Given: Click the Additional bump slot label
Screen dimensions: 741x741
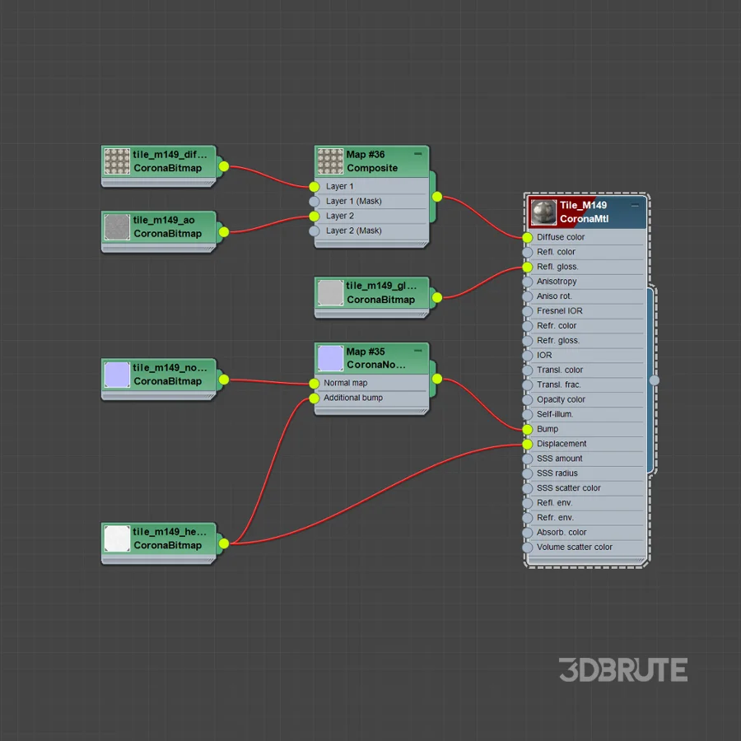Looking at the screenshot, I should tap(353, 398).
